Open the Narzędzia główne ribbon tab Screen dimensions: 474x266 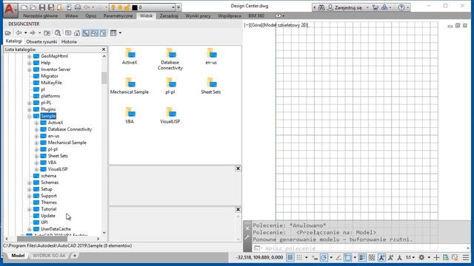coord(41,16)
